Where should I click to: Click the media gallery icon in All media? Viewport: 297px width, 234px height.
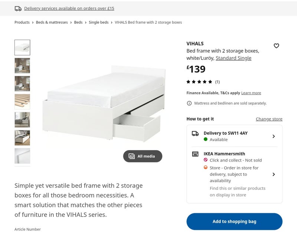pyautogui.click(x=131, y=156)
